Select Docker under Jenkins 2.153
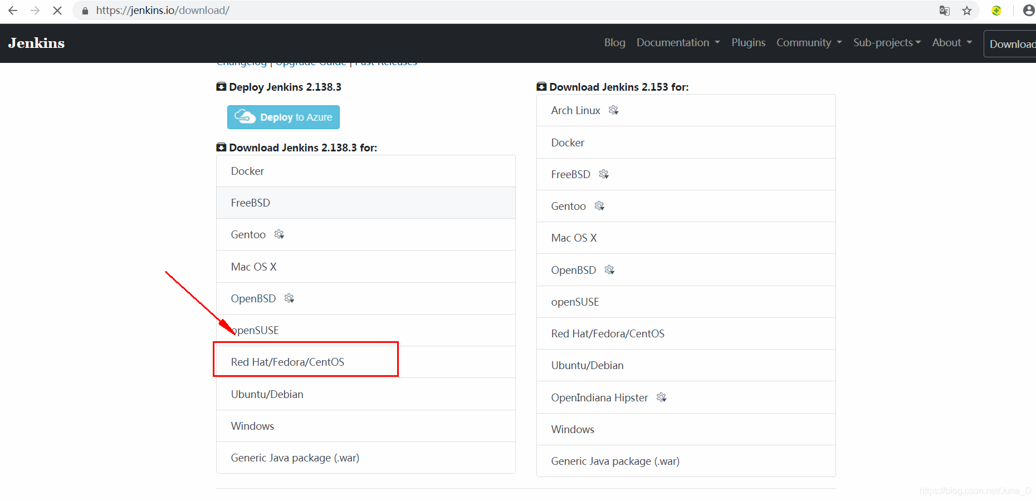Image resolution: width=1036 pixels, height=501 pixels. [686, 143]
